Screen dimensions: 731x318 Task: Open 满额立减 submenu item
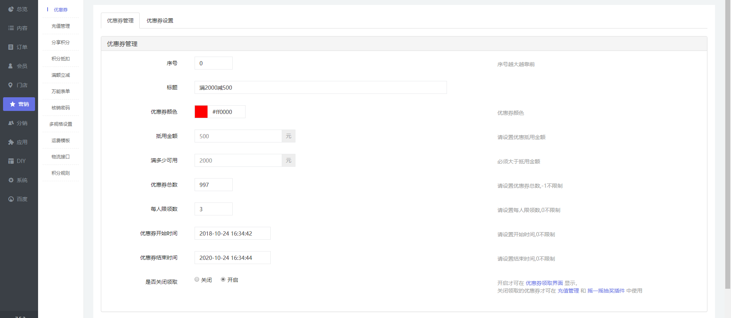pos(61,75)
